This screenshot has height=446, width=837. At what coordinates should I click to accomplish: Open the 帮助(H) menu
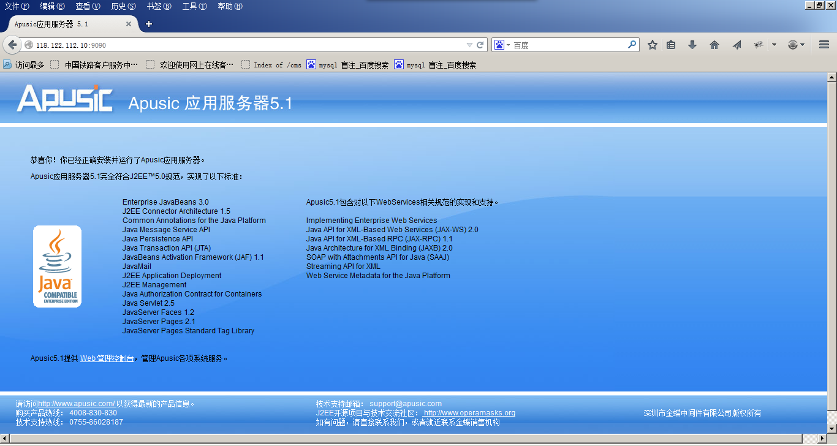tap(230, 6)
